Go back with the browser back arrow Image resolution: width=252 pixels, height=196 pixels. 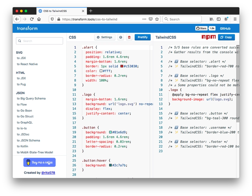click(17, 19)
